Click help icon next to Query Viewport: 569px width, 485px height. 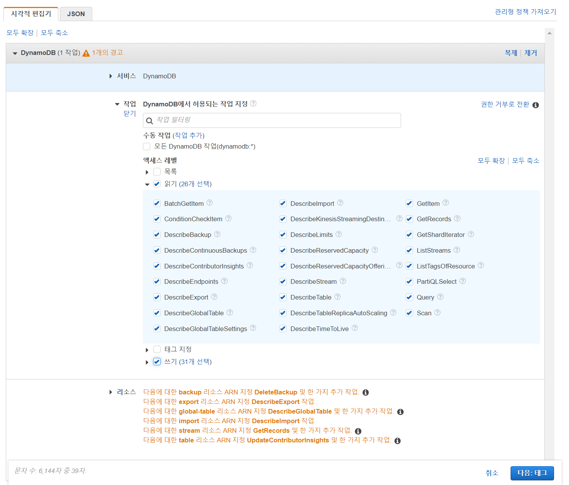click(x=440, y=297)
